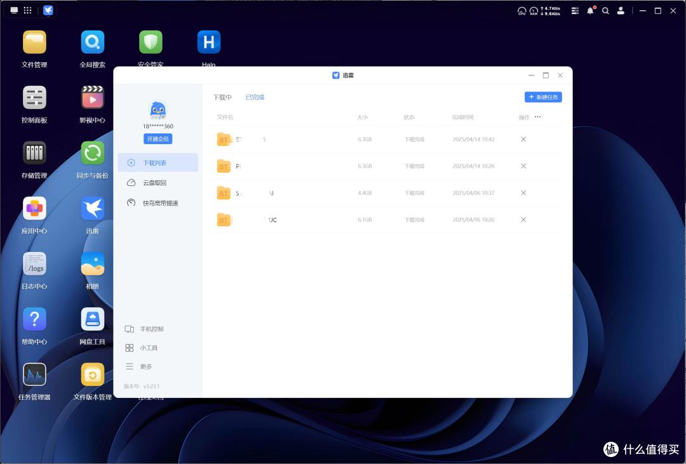
Task: Click the account number 18******360
Action: pyautogui.click(x=158, y=126)
